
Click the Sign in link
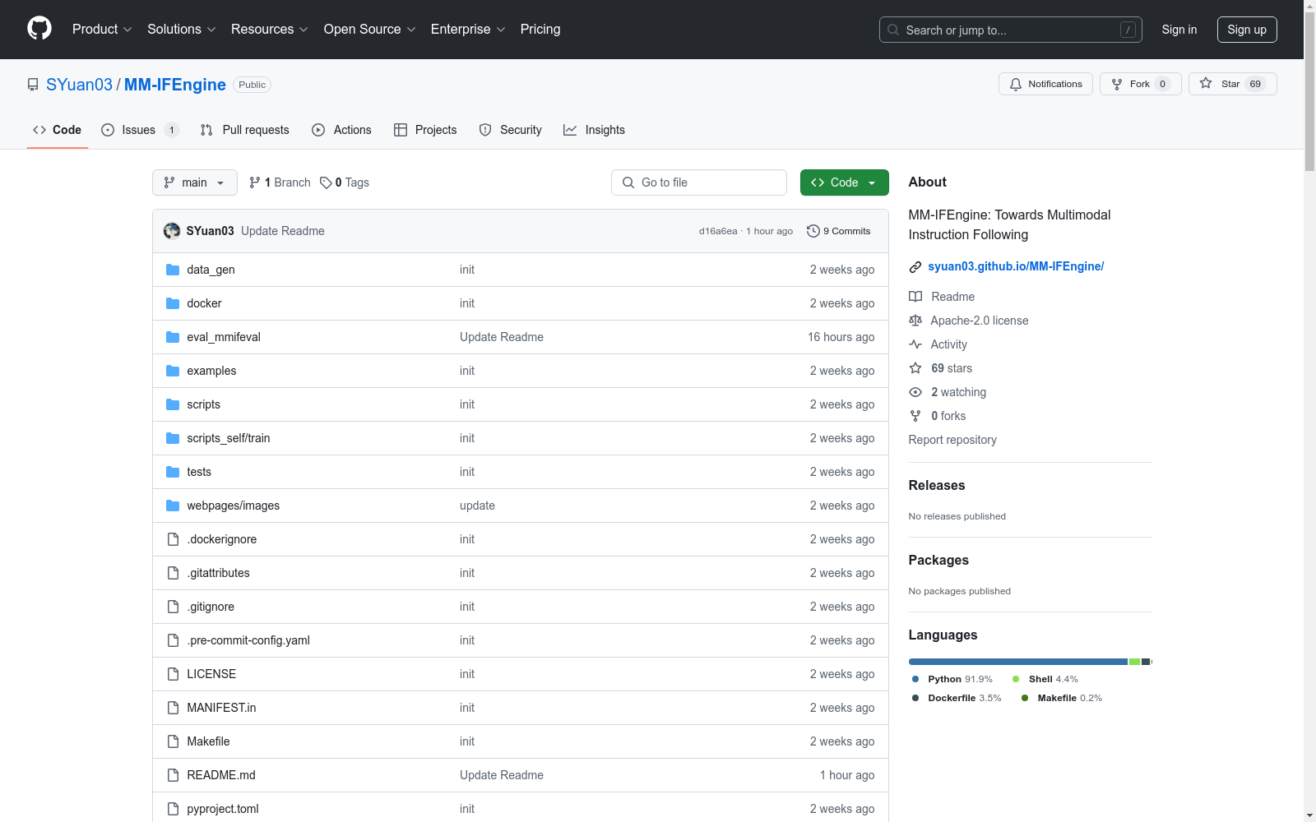coord(1179,30)
